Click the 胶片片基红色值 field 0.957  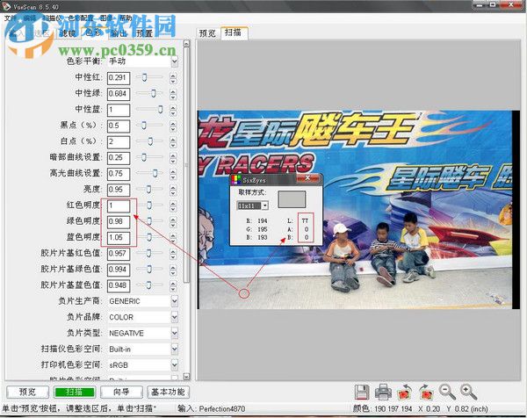pyautogui.click(x=119, y=254)
